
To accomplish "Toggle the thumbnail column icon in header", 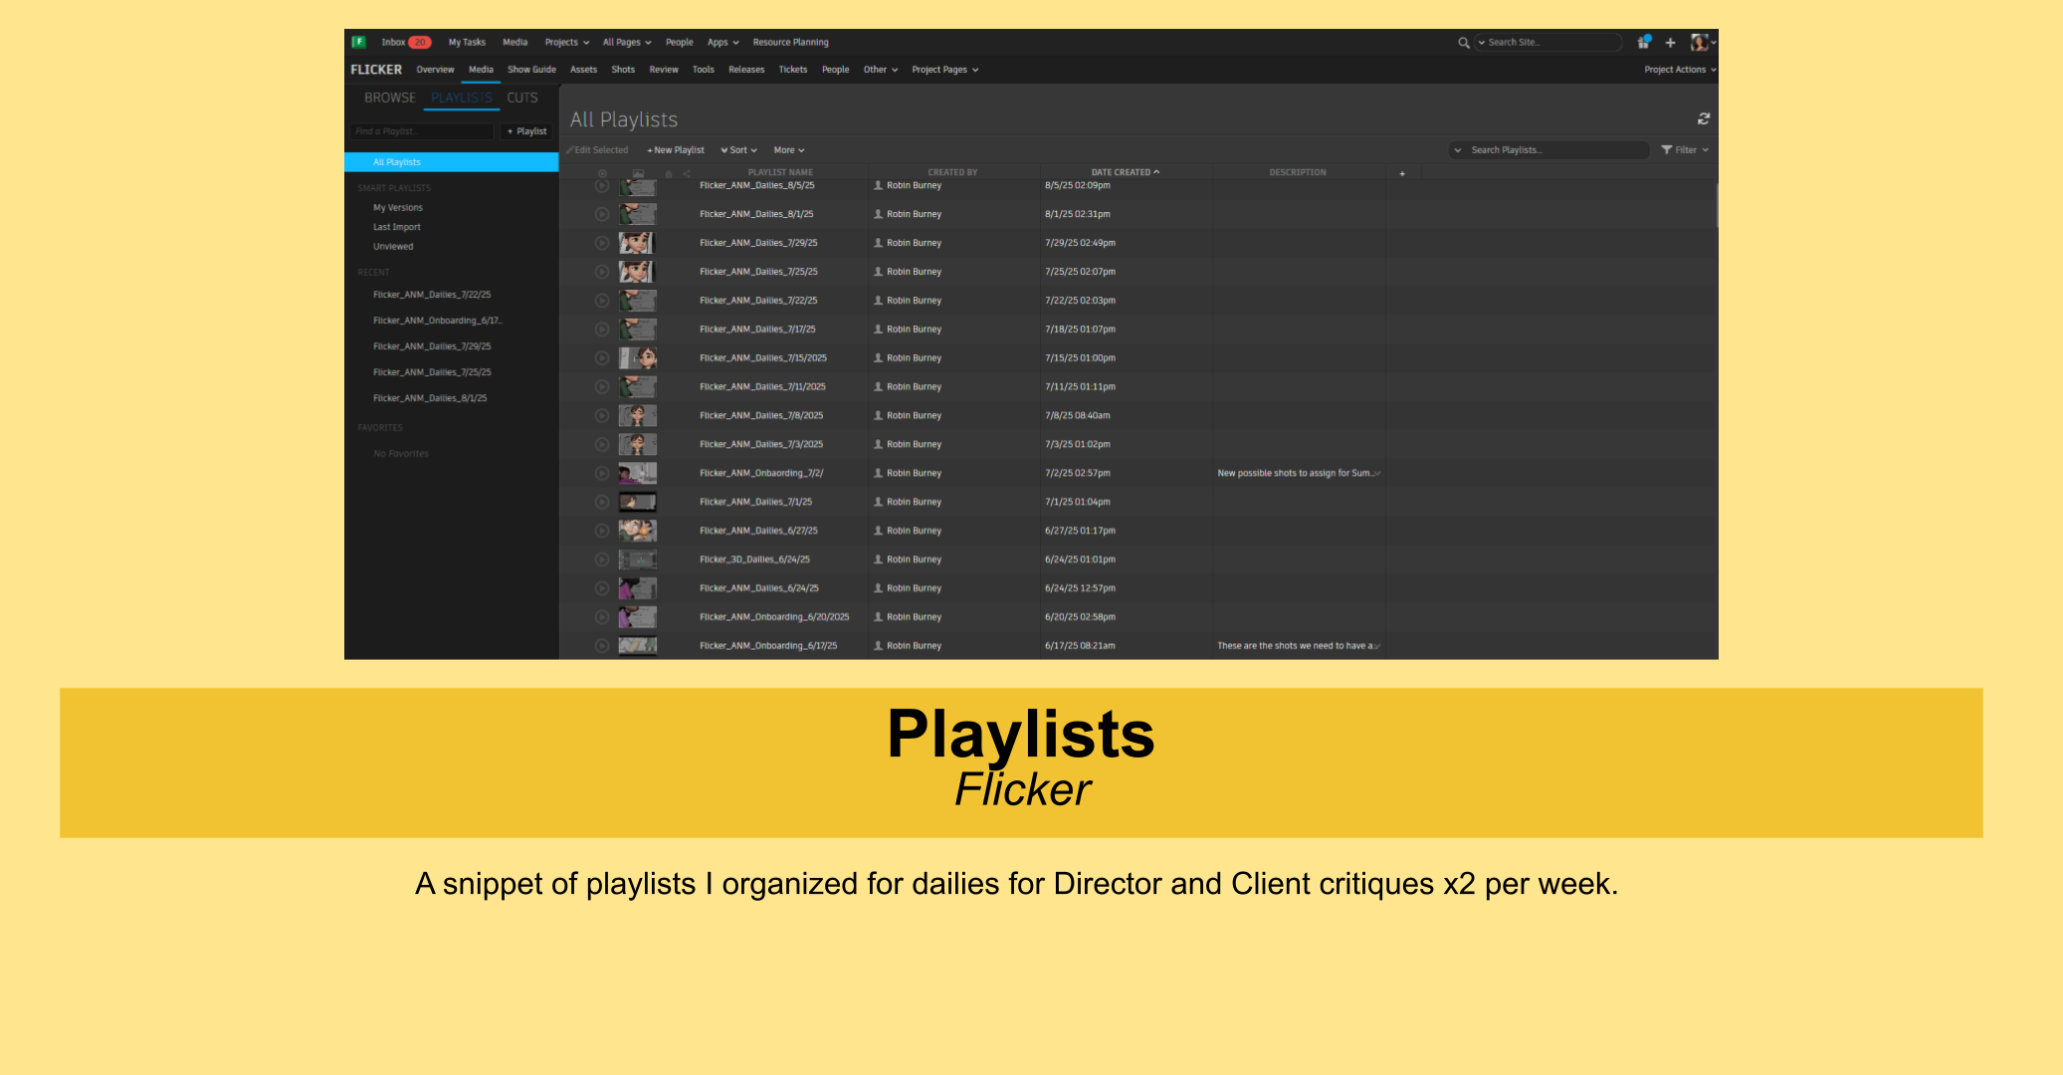I will click(638, 172).
